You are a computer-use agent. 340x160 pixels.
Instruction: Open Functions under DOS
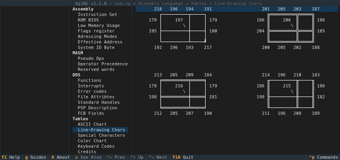pyautogui.click(x=90, y=81)
